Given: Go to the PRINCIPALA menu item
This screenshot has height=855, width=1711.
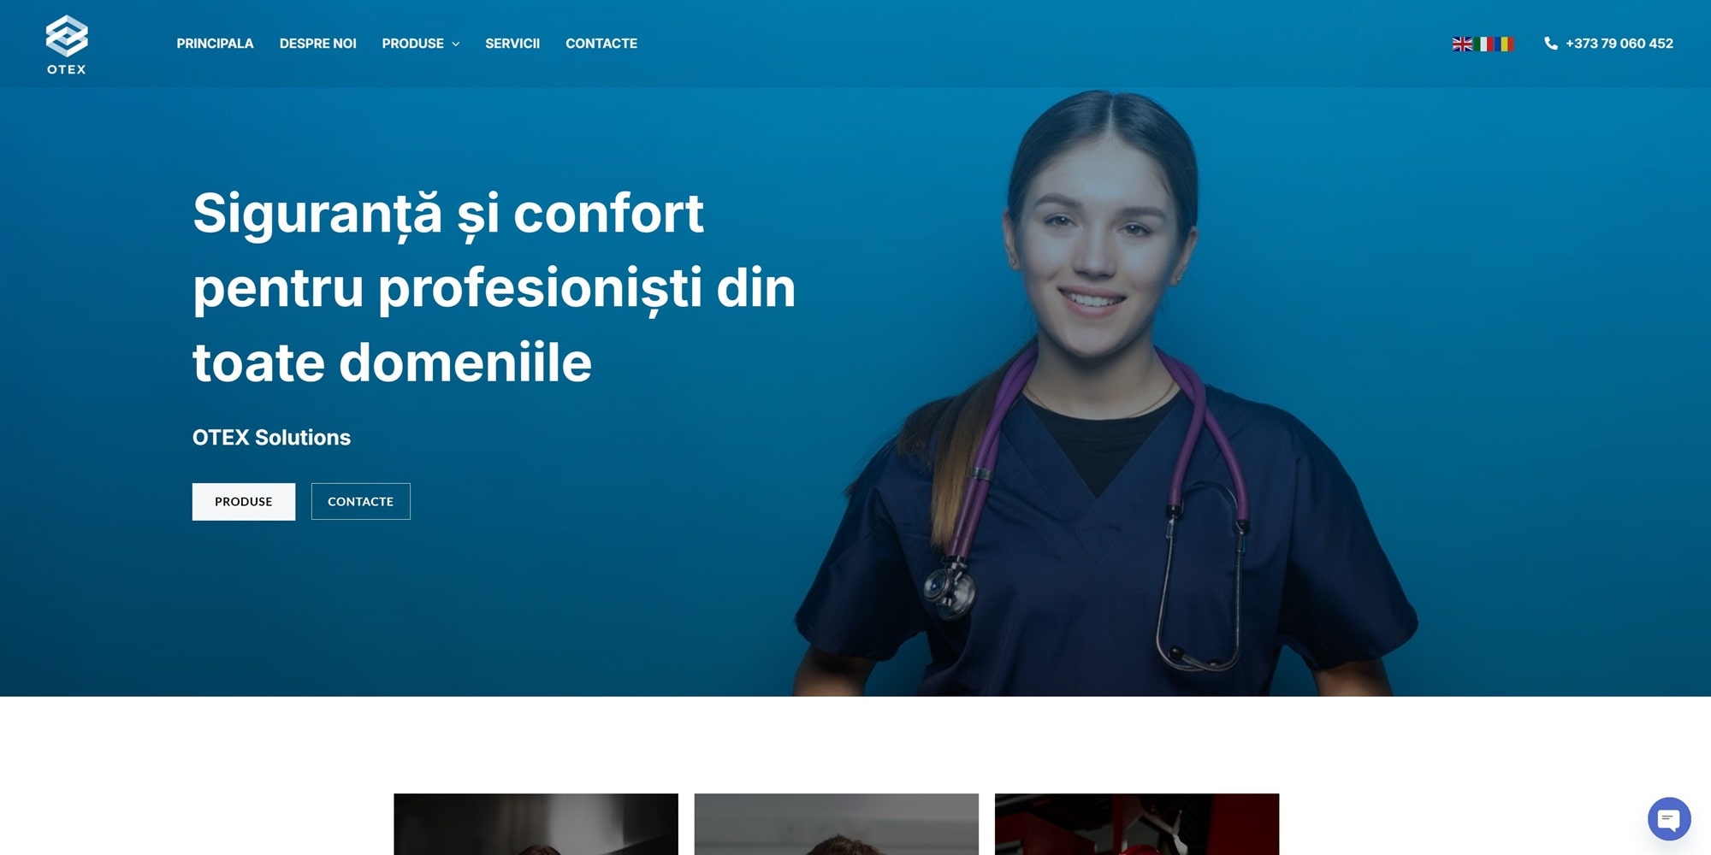Looking at the screenshot, I should pyautogui.click(x=215, y=44).
